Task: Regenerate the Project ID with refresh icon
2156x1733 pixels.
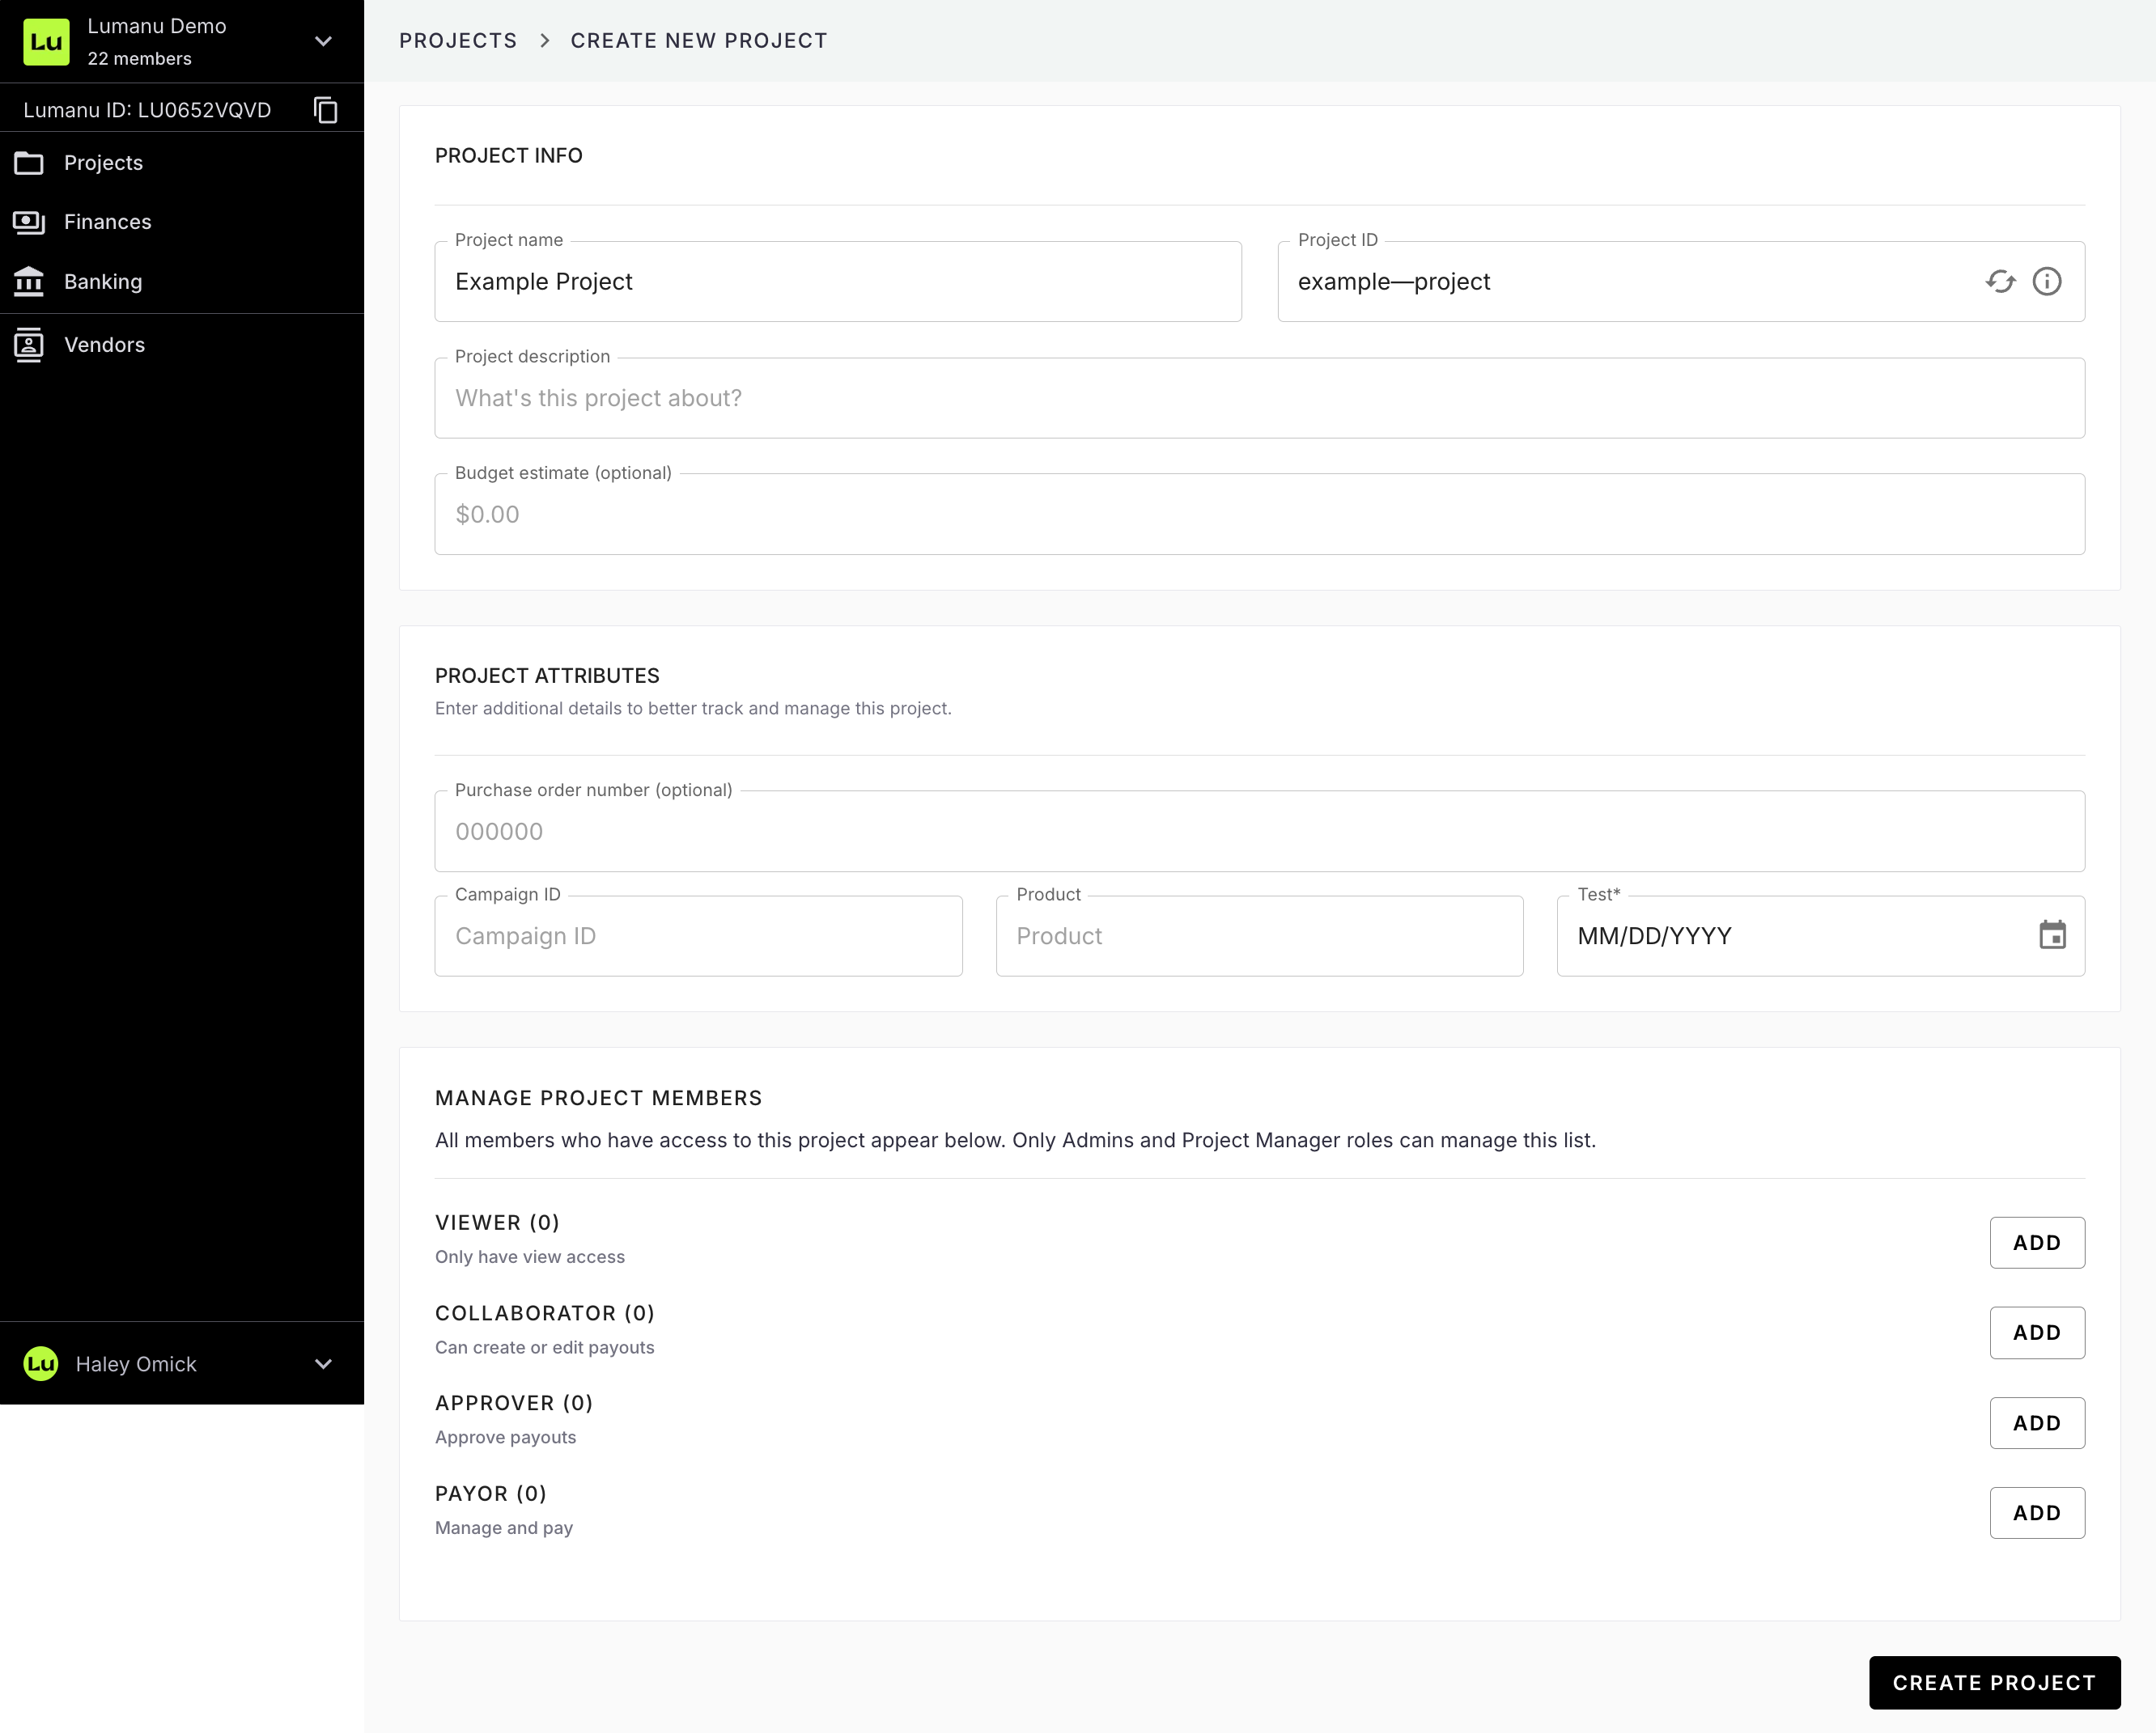Action: 2000,282
